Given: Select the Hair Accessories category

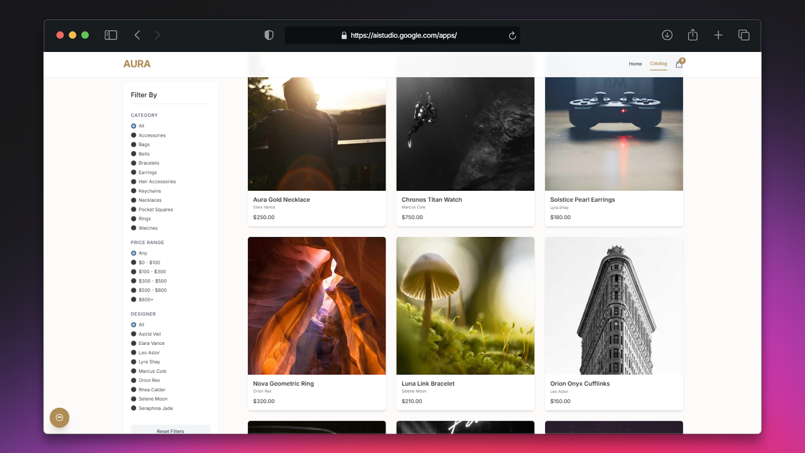Looking at the screenshot, I should tap(134, 182).
